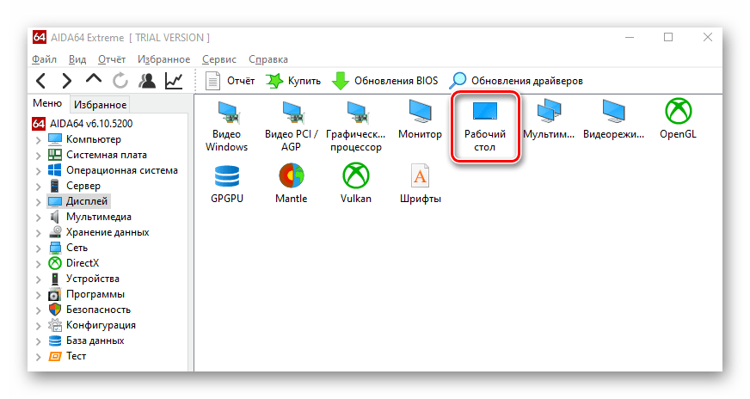Select the GPGPU icon

(227, 184)
